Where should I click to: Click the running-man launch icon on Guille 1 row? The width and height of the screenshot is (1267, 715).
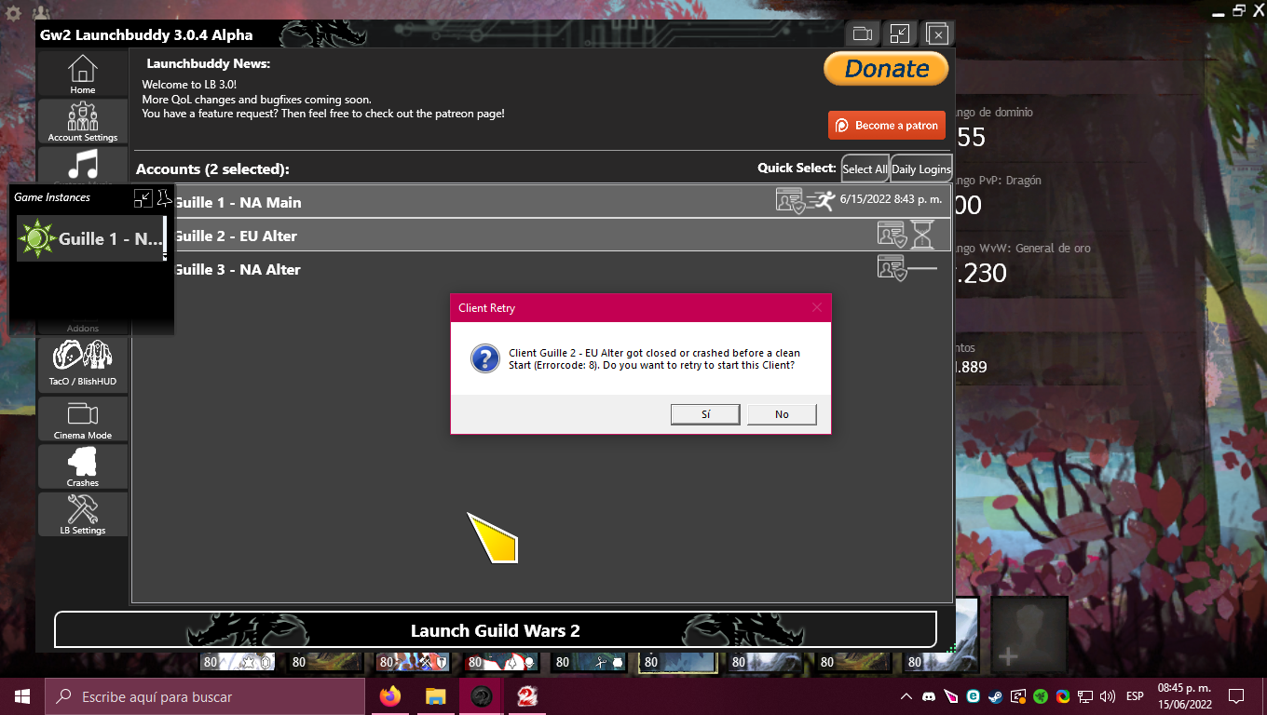click(x=822, y=201)
